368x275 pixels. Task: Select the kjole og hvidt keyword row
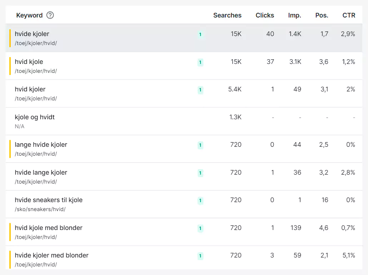(35, 117)
